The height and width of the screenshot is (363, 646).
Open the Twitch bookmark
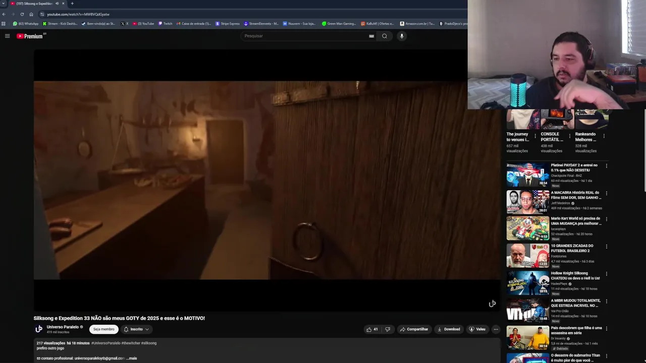[166, 23]
